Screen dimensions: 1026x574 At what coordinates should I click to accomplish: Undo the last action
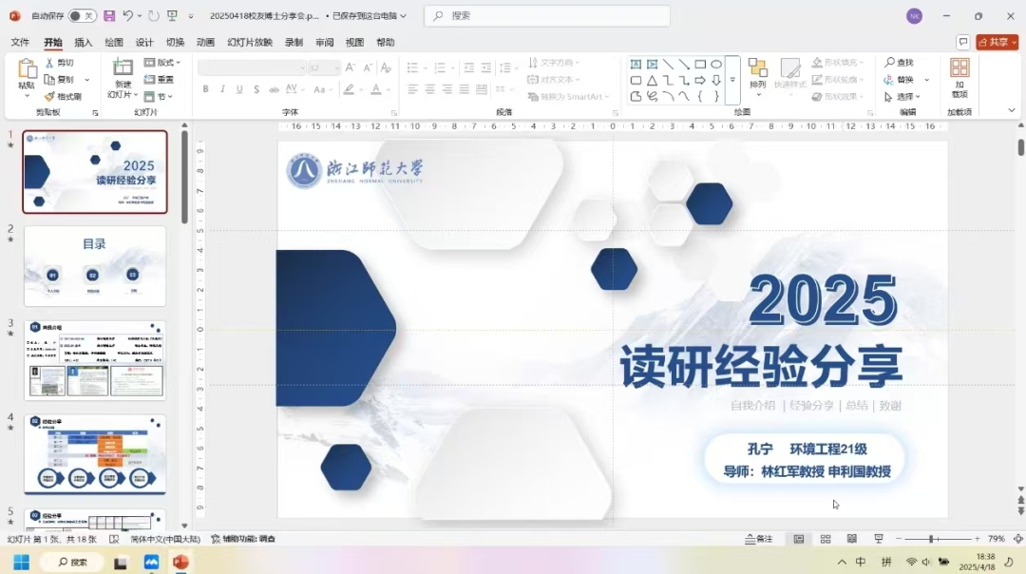tap(128, 16)
